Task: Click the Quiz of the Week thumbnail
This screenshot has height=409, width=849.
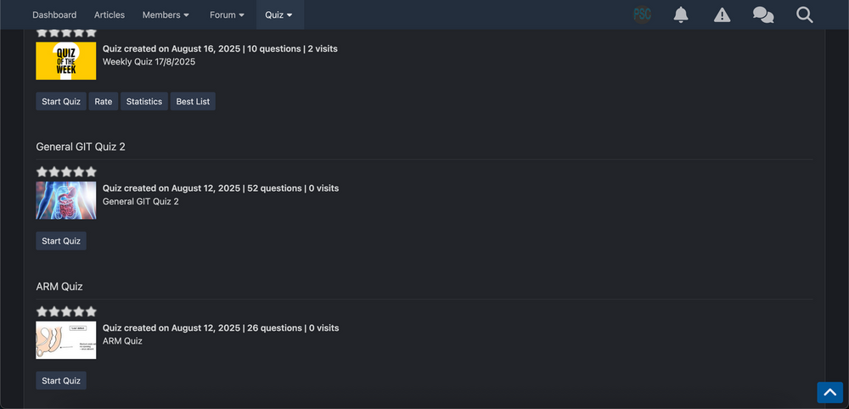Action: click(x=66, y=60)
